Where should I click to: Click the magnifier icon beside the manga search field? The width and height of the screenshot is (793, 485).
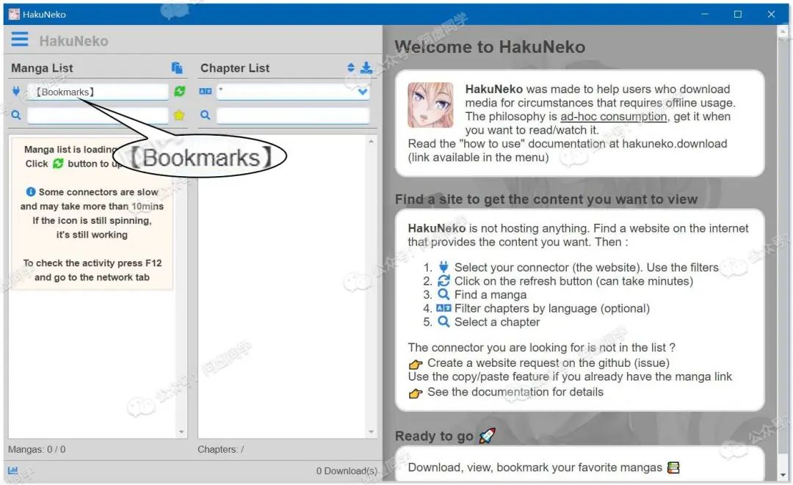coord(15,115)
